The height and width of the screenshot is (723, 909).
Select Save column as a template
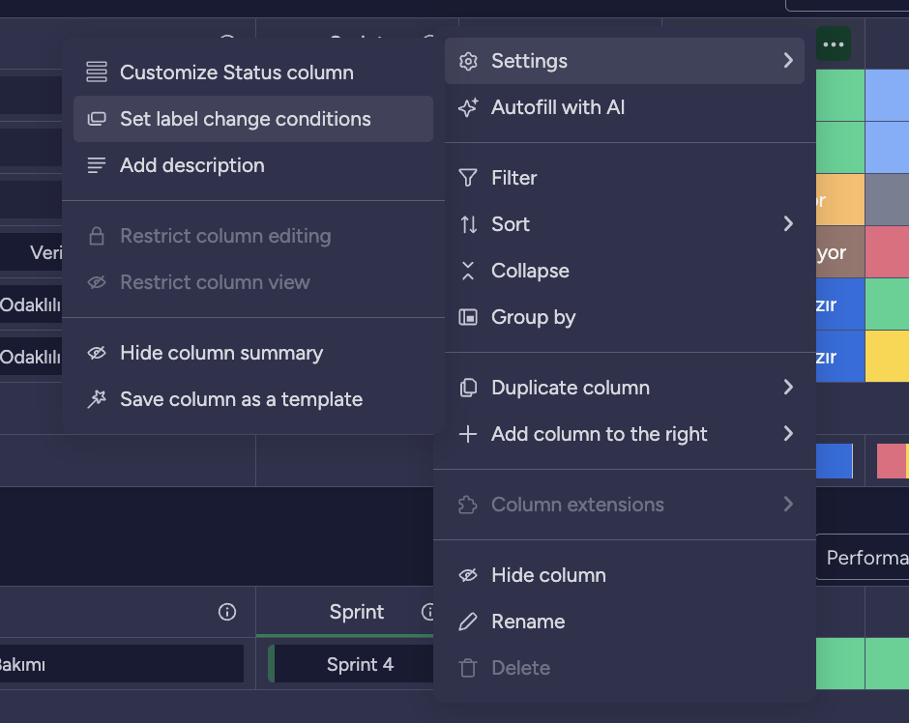(x=253, y=399)
